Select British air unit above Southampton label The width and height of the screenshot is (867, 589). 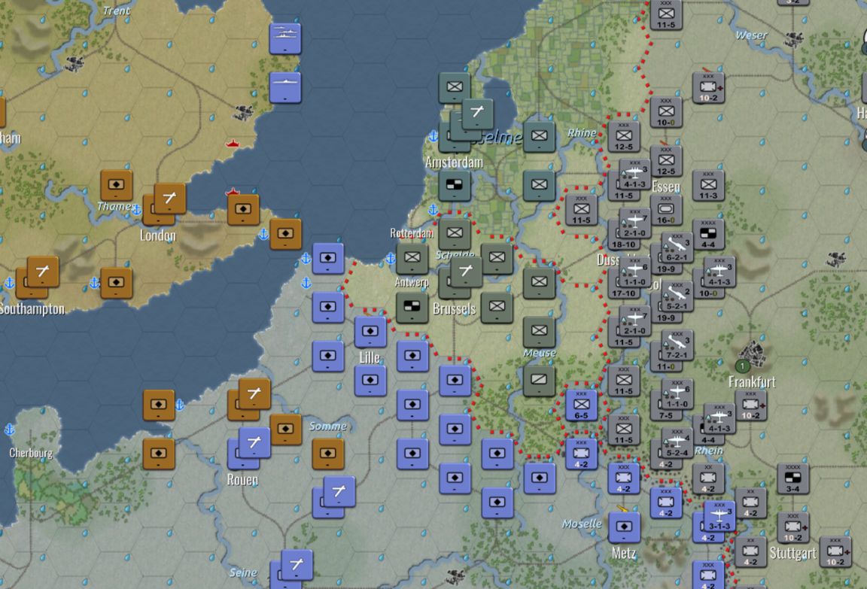point(43,272)
